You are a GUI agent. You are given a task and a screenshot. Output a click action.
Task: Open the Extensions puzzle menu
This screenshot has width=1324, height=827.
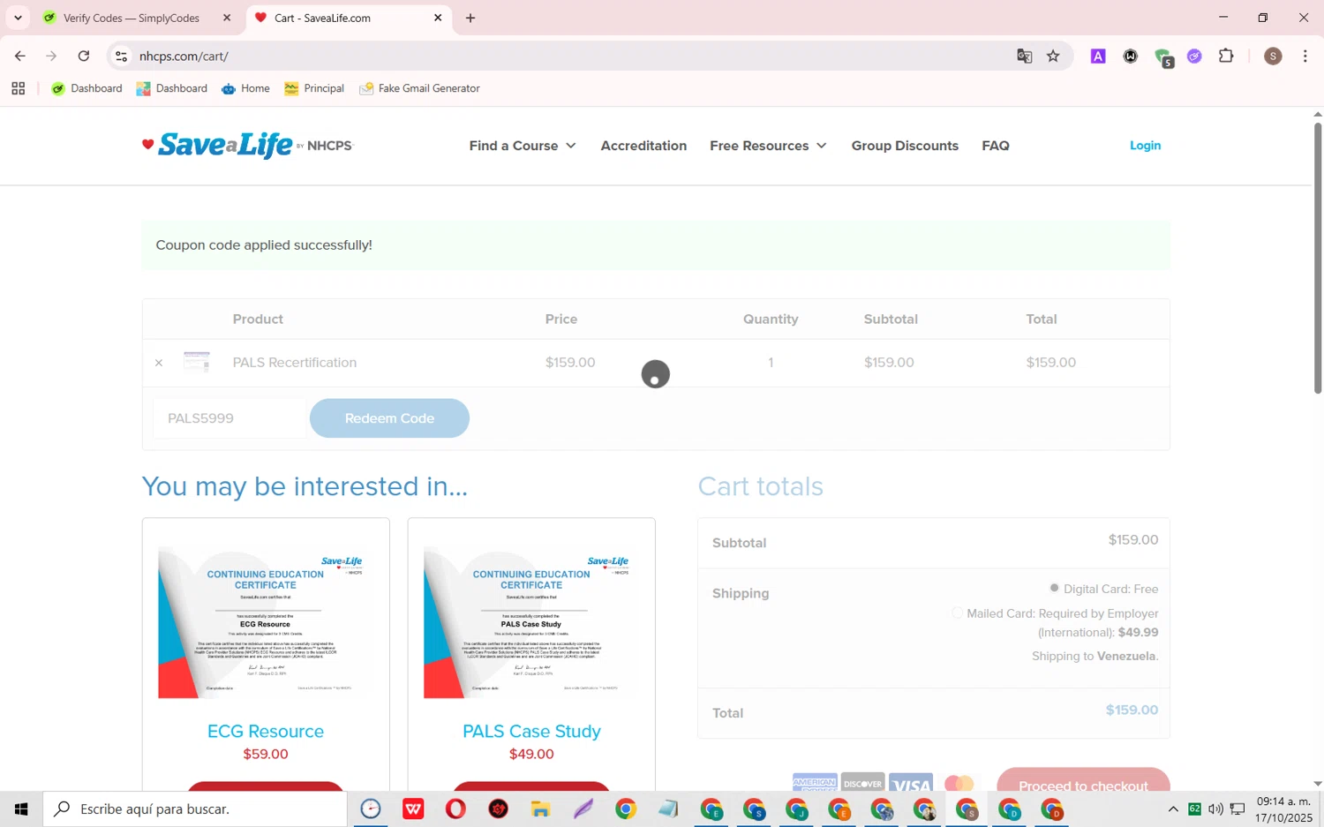[1226, 56]
